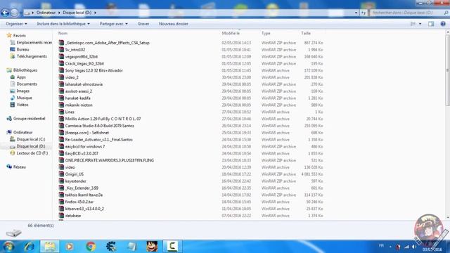
Task: Open the Organiser dropdown menu
Action: [x=16, y=24]
